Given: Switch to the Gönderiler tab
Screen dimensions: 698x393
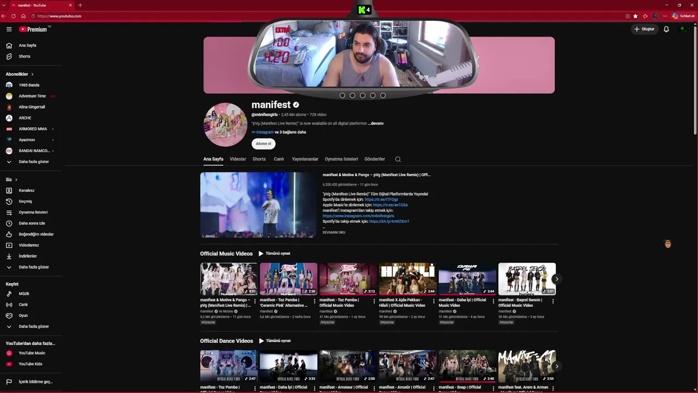Looking at the screenshot, I should (x=375, y=159).
